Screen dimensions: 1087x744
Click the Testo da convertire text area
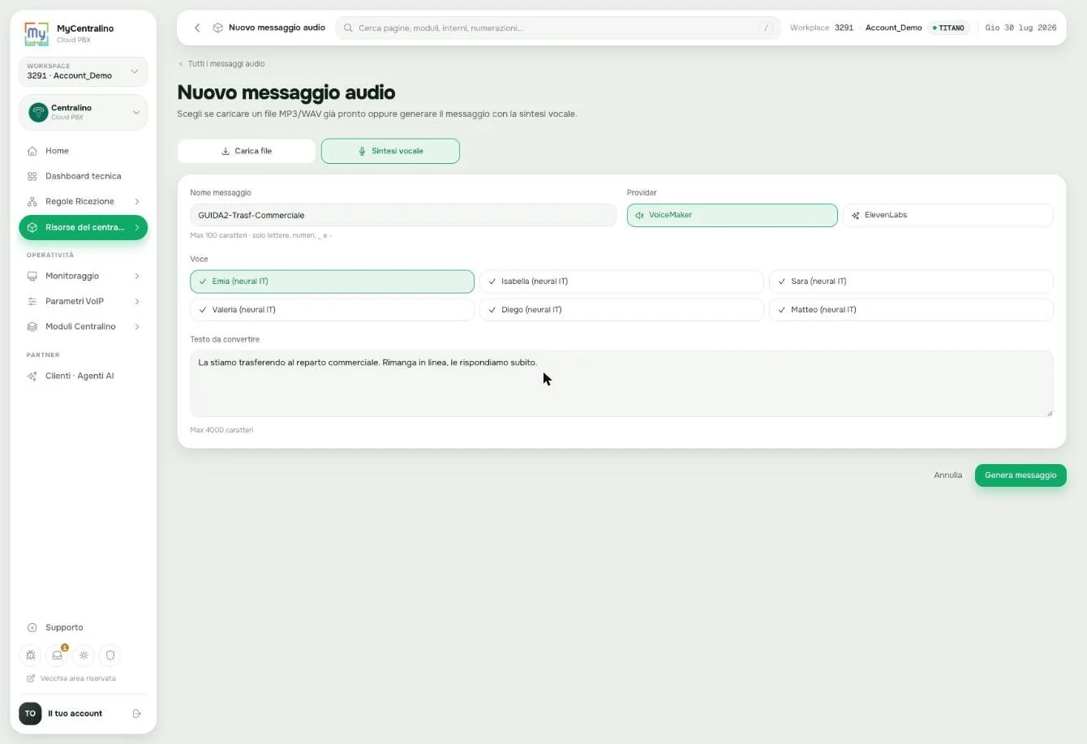(x=621, y=384)
